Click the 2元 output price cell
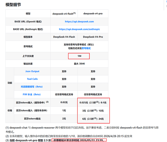Viewport: 167px width, 142px height. coord(64,119)
